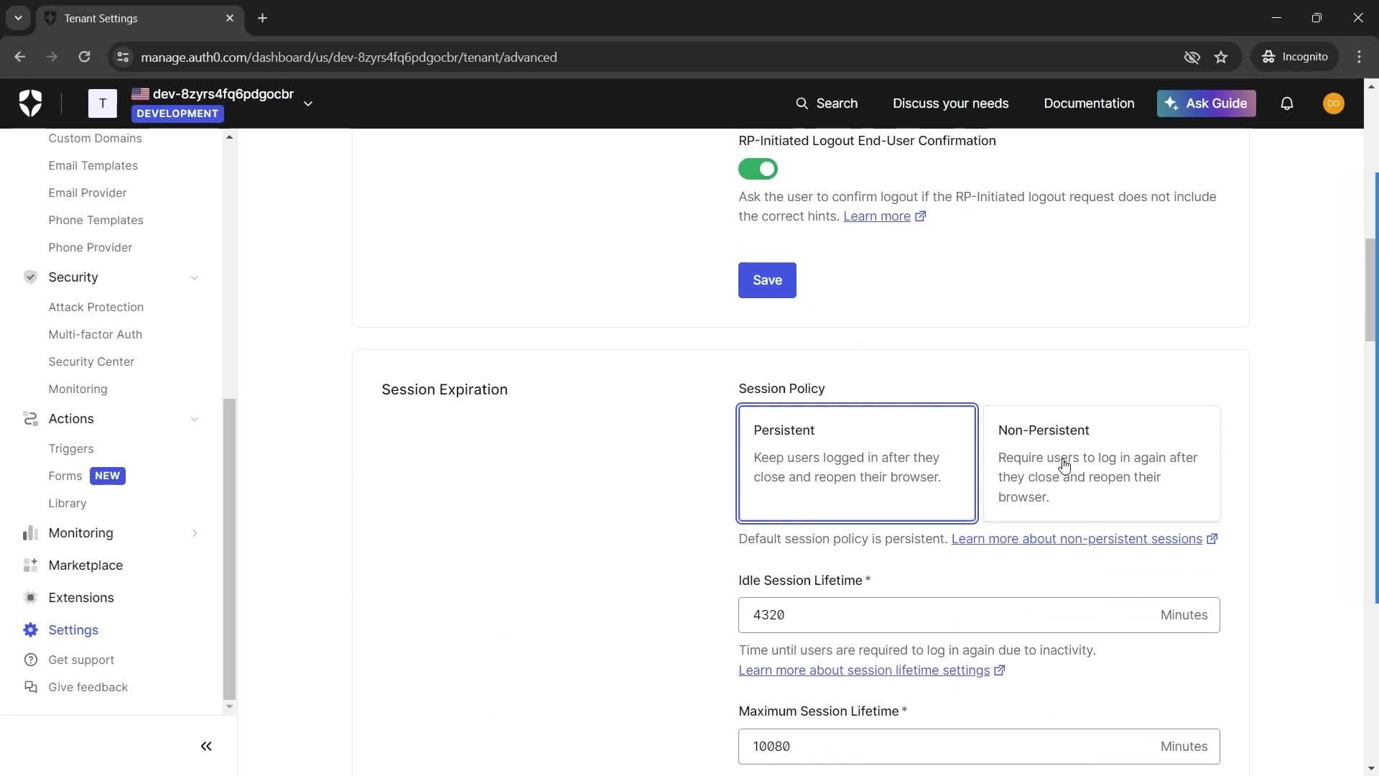Select the Persistent session policy
The width and height of the screenshot is (1379, 776).
point(857,463)
